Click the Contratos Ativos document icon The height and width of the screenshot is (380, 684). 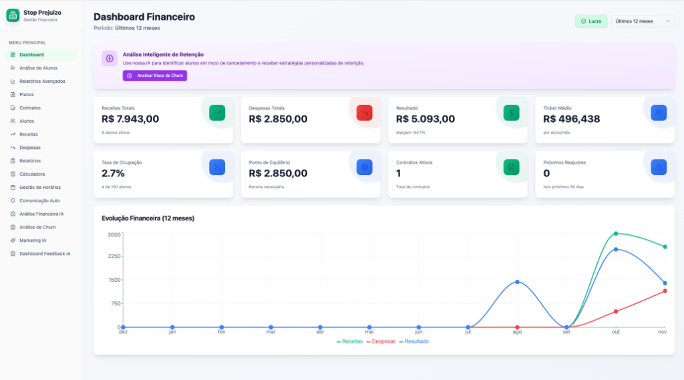tap(511, 167)
